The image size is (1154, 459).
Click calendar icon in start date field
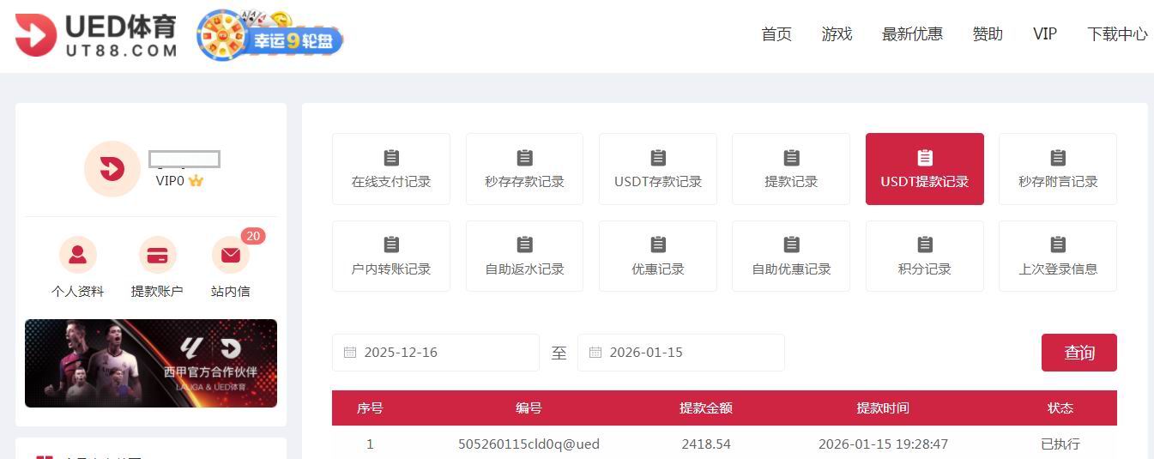[350, 353]
